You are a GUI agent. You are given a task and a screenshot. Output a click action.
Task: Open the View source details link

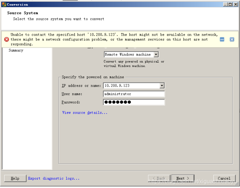point(85,113)
